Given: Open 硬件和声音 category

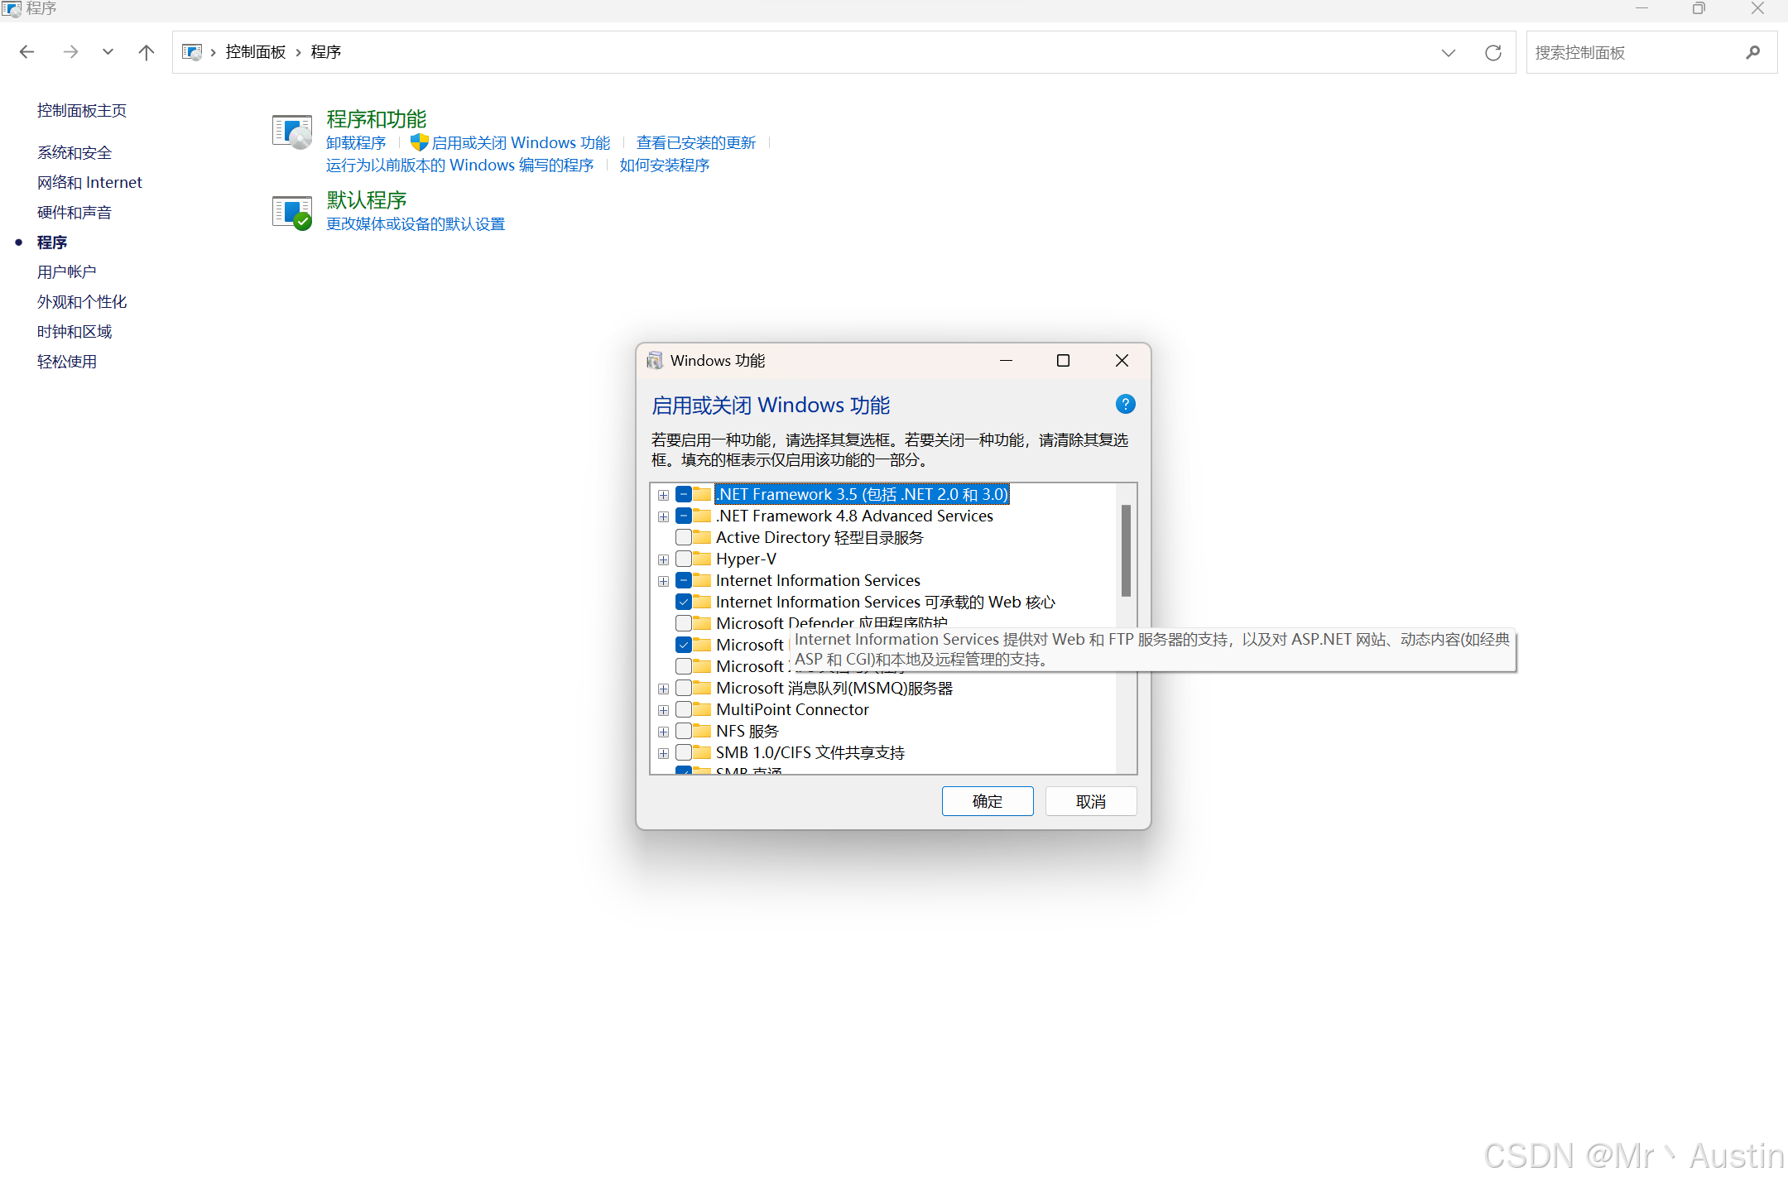Looking at the screenshot, I should (74, 213).
